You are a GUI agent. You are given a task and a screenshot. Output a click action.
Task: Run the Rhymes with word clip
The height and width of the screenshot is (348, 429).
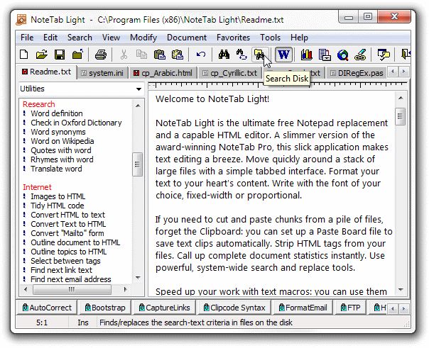tap(62, 159)
